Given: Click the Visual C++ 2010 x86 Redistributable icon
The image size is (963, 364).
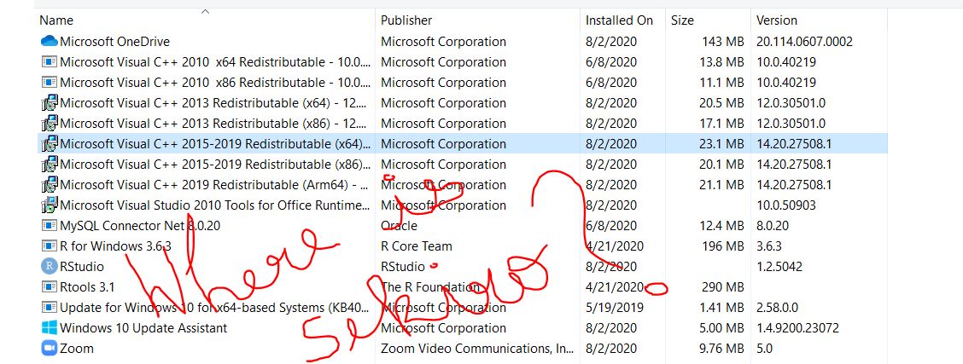Looking at the screenshot, I should pos(50,82).
